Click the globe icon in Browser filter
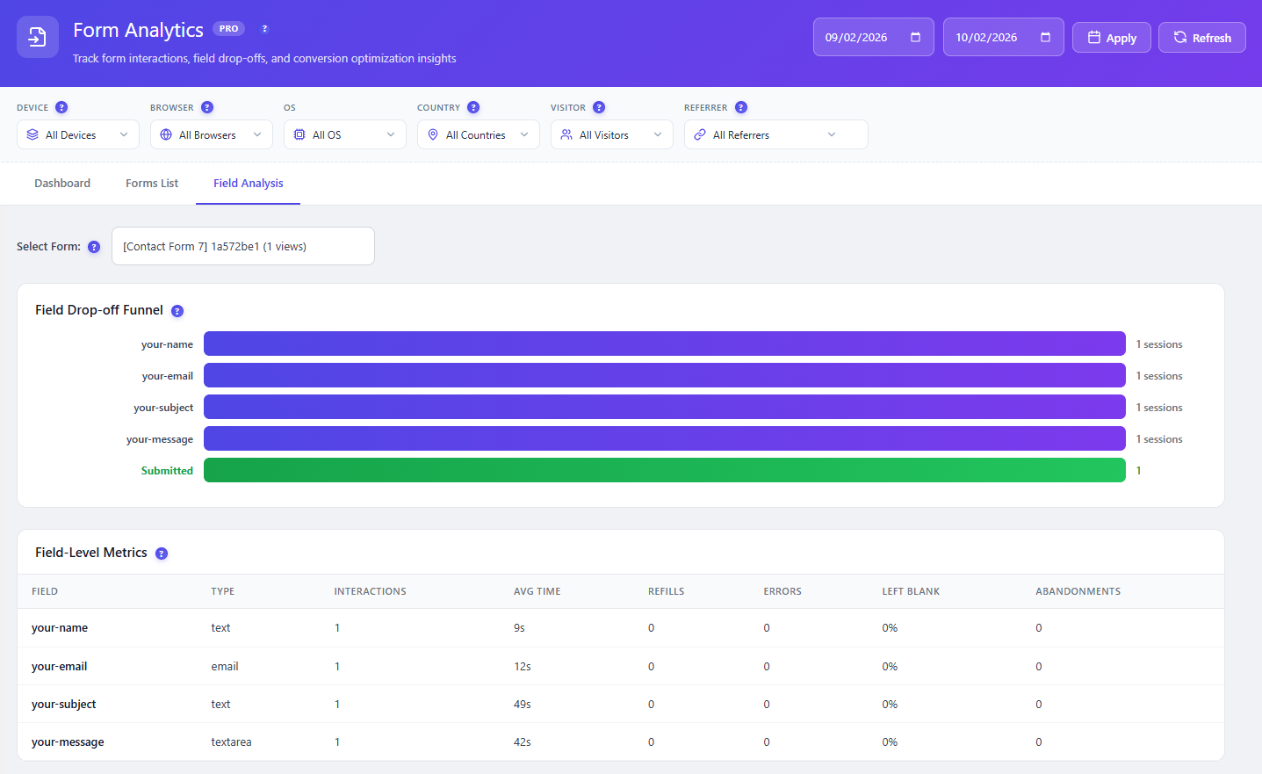This screenshot has height=774, width=1262. 164,134
